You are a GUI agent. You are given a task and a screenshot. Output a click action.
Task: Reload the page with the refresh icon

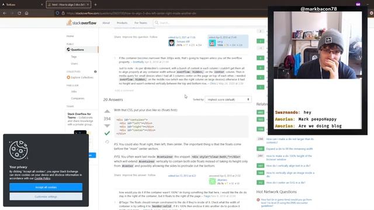[19, 13]
